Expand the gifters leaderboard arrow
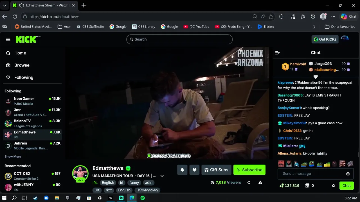Image resolution: width=360 pixels, height=202 pixels. point(316,77)
